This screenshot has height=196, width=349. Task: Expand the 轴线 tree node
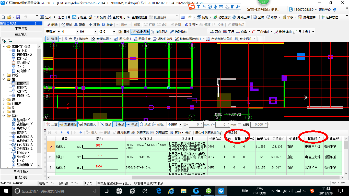(x=4, y=75)
